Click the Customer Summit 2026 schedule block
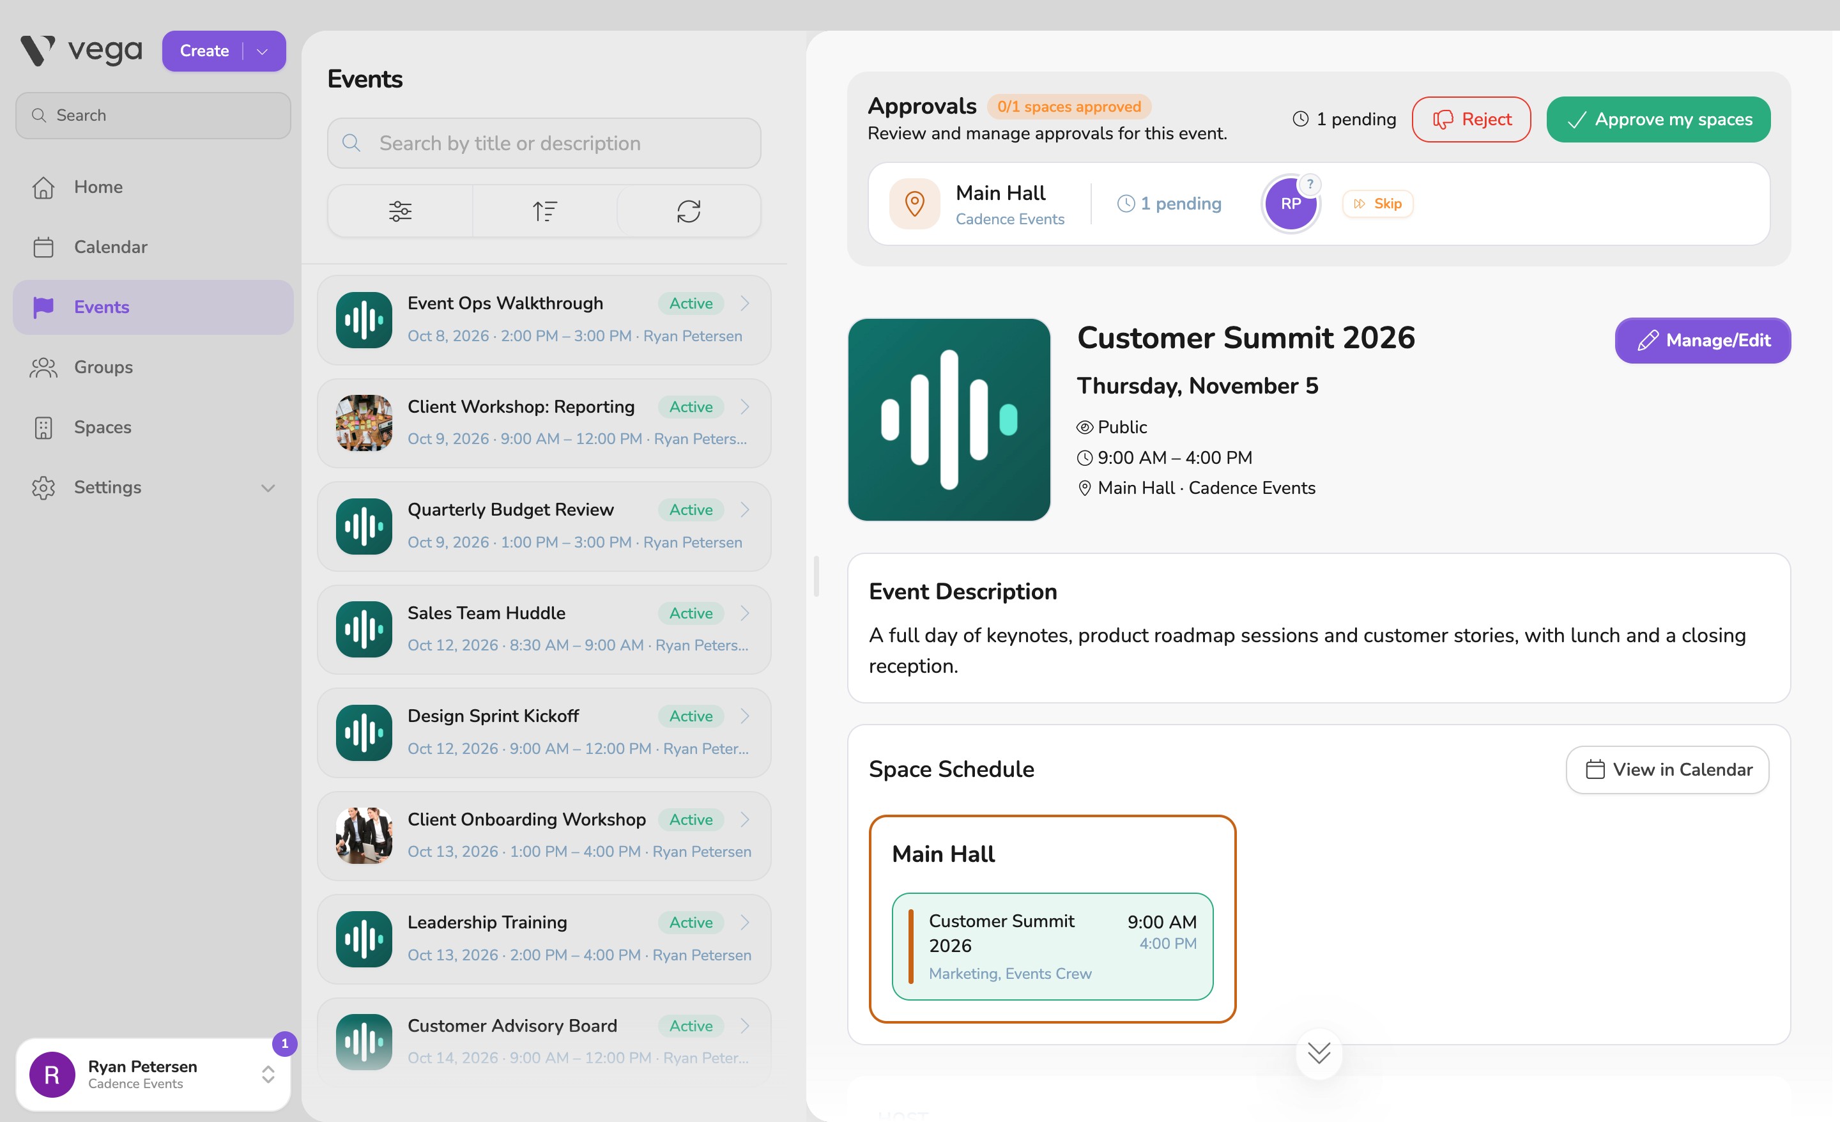The image size is (1840, 1122). (x=1052, y=946)
